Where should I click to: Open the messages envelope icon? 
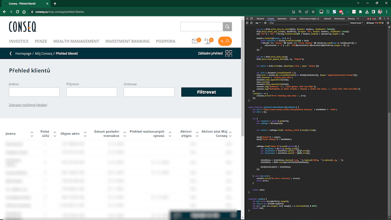[195, 41]
